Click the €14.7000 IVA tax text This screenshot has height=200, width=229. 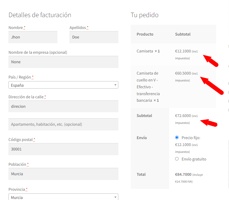pos(184,182)
